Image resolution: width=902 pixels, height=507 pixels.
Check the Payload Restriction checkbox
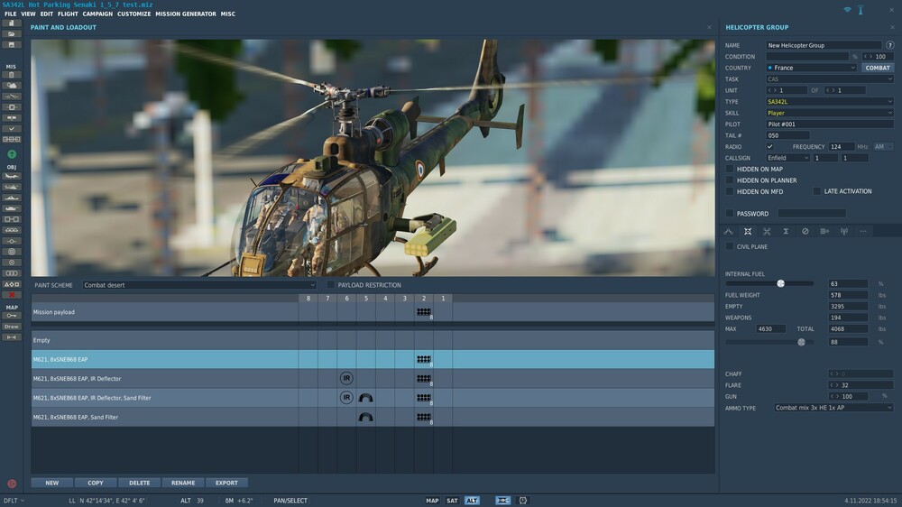click(x=331, y=285)
